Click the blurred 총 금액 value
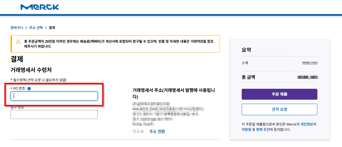 307,77
